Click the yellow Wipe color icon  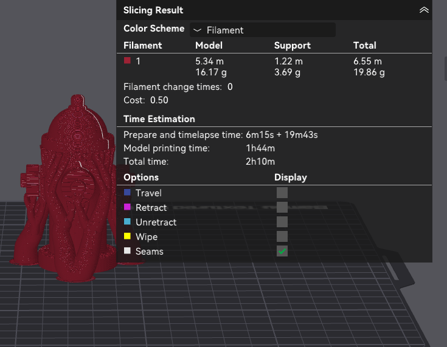coord(127,236)
